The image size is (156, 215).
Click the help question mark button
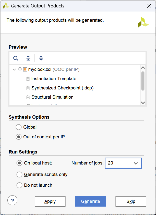tap(13, 200)
